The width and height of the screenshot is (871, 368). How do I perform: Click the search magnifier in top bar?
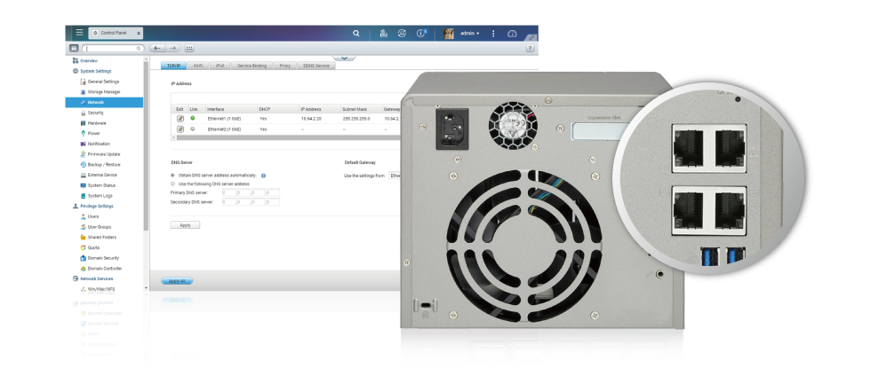[x=356, y=33]
